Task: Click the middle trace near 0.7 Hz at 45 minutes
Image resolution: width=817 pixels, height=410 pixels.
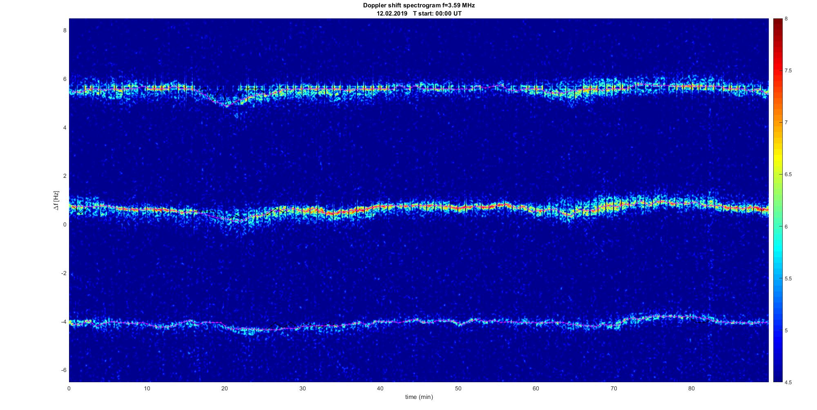Action: coord(419,206)
